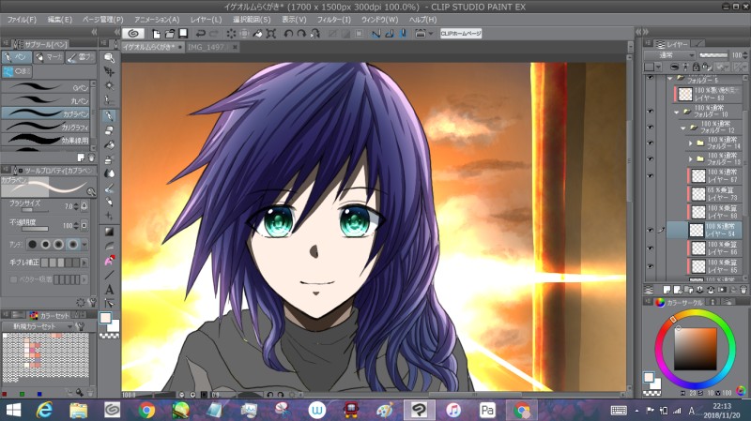
Task: Click the Scale/Rotate transform icon in command bar
Action: tap(271, 34)
